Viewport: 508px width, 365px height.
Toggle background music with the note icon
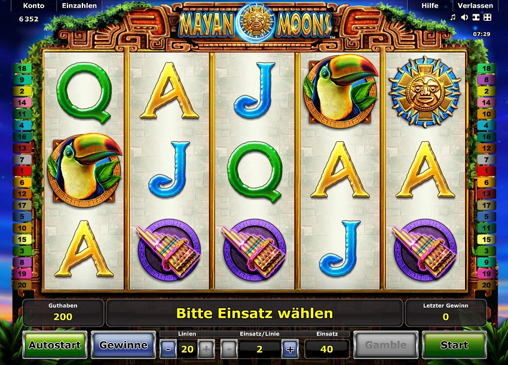(453, 17)
